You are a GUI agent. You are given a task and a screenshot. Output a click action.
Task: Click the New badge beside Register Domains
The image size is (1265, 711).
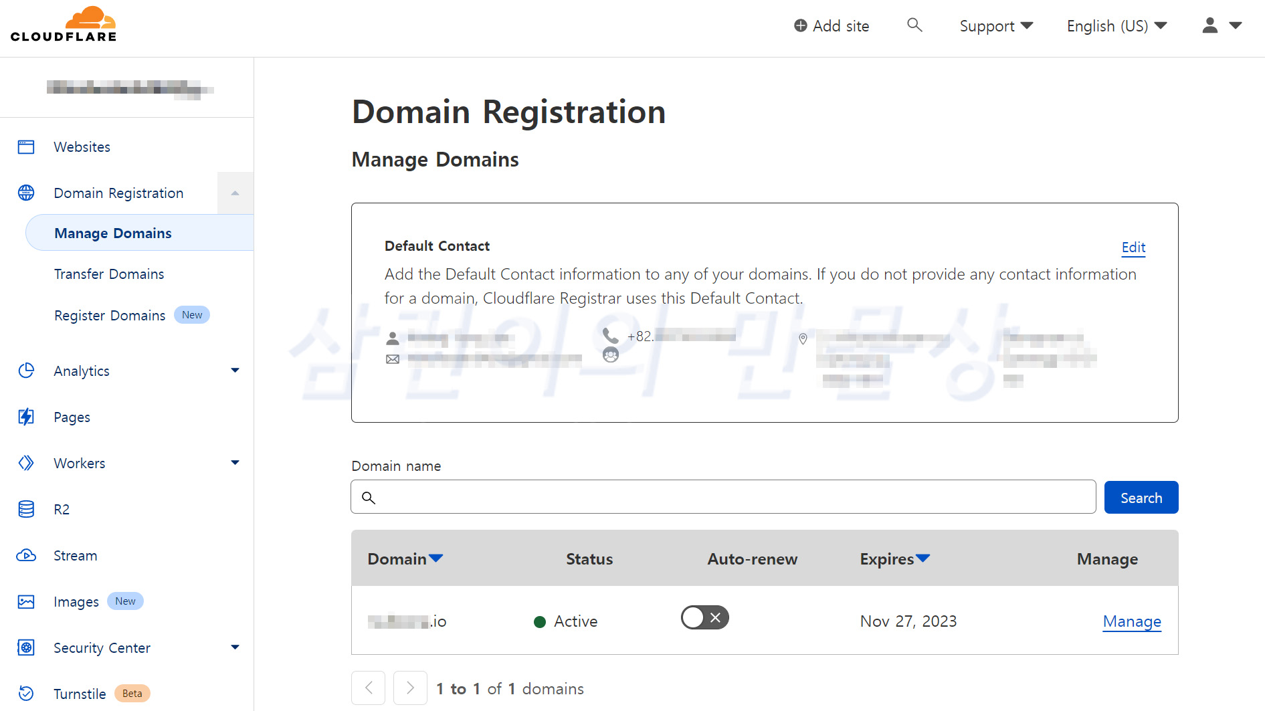[x=192, y=315]
